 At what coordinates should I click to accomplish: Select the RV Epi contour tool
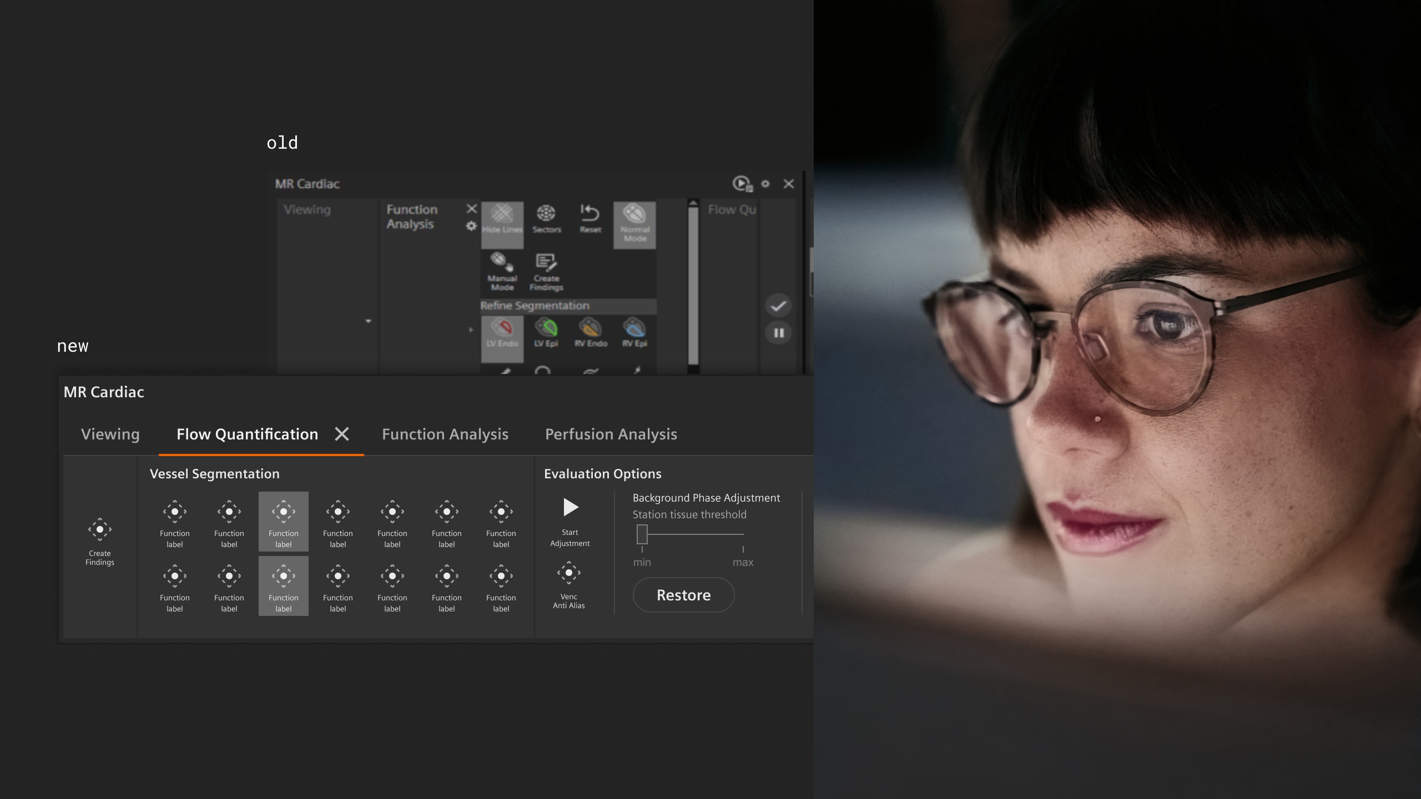tap(634, 328)
